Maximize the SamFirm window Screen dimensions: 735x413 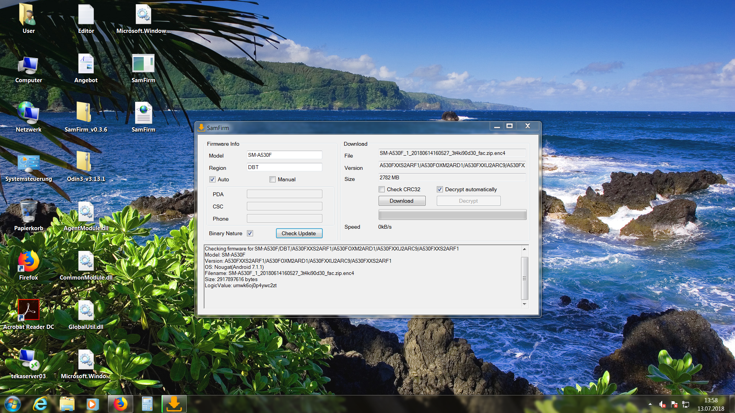point(510,126)
